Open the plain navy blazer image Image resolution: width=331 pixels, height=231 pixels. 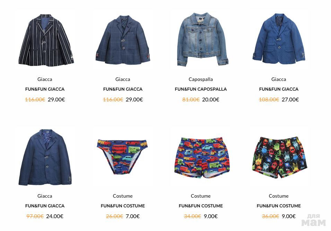45,157
